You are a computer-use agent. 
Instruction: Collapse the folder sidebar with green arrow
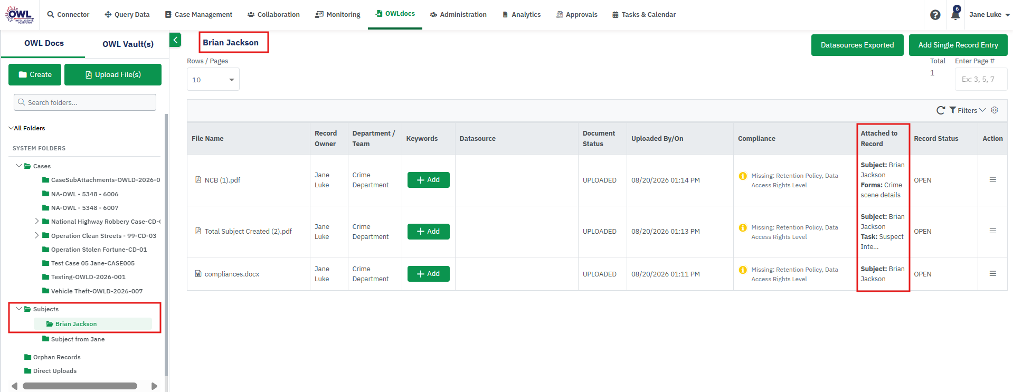click(175, 40)
